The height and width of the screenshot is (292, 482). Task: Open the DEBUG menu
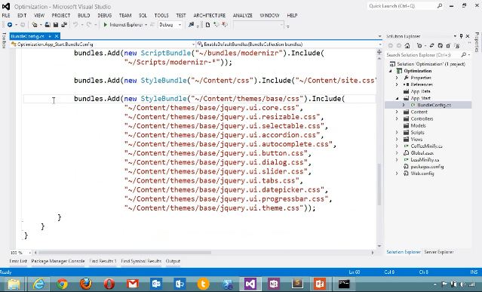point(105,15)
